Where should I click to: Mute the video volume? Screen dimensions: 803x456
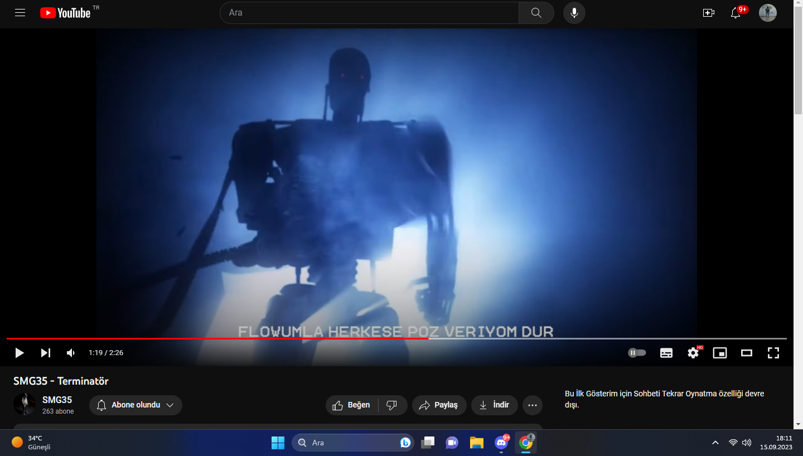[x=71, y=353]
